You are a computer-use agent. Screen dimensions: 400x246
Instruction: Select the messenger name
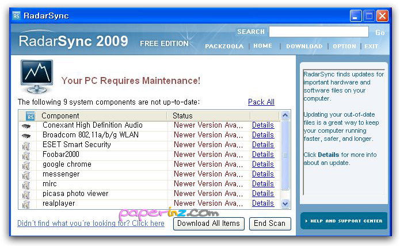pyautogui.click(x=61, y=174)
